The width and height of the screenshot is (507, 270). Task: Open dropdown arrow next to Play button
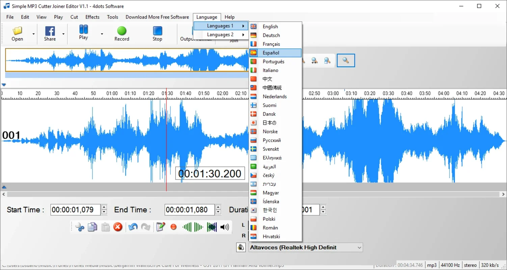[102, 34]
